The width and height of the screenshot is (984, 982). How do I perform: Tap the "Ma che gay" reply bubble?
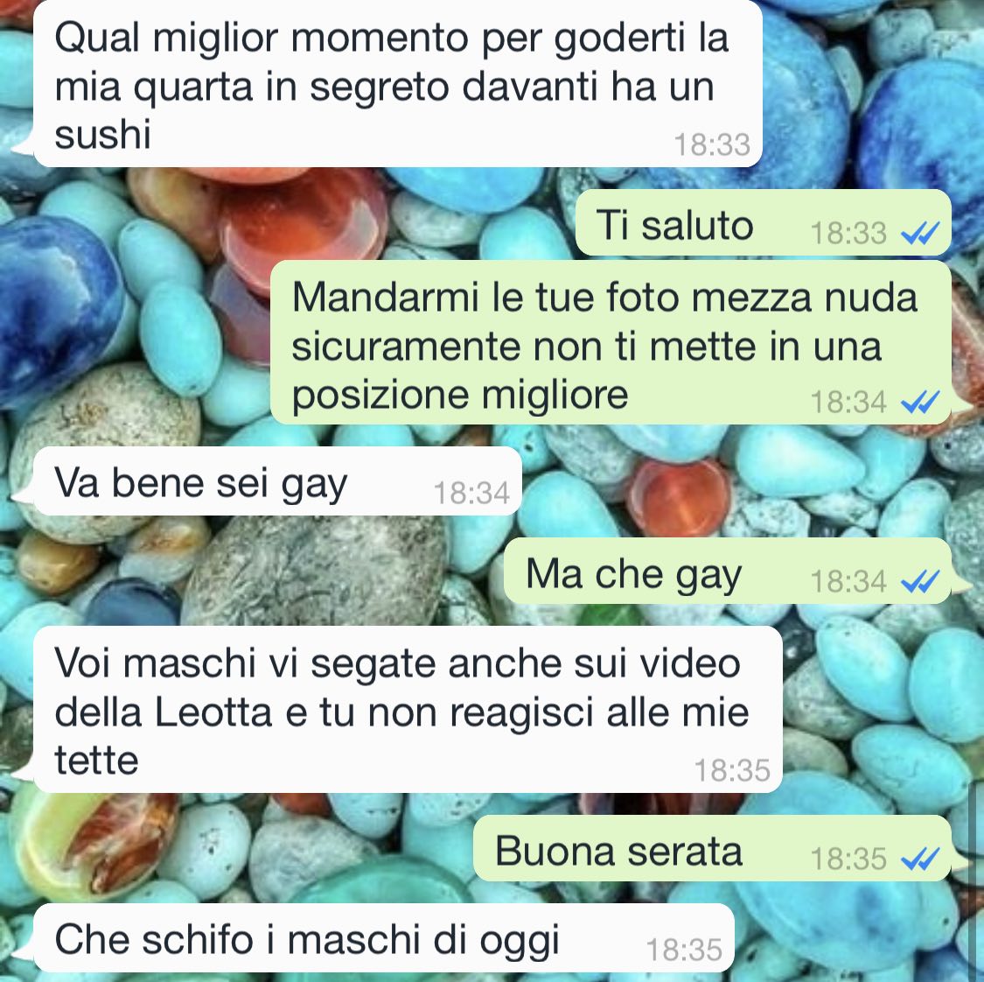(728, 572)
